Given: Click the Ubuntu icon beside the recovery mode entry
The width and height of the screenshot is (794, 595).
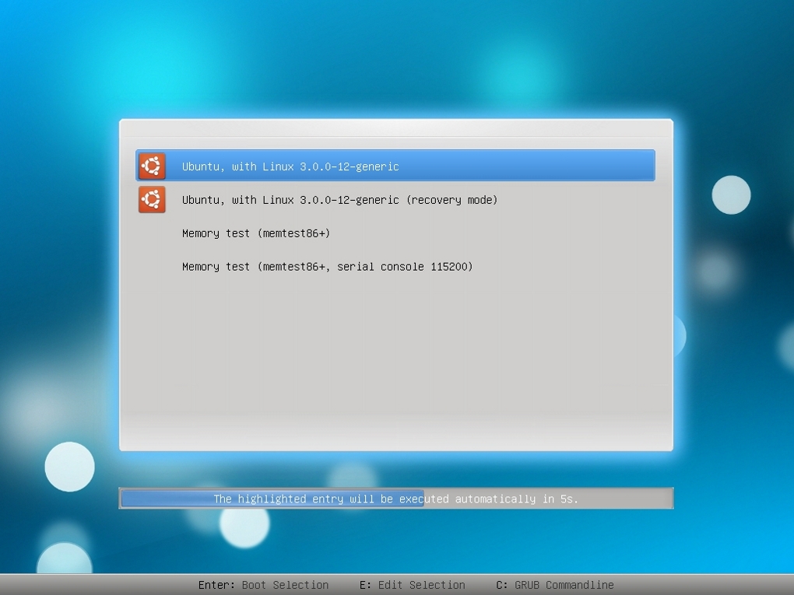Looking at the screenshot, I should click(152, 199).
